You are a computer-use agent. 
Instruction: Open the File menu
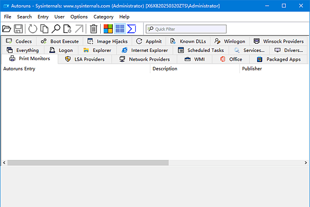click(x=8, y=17)
